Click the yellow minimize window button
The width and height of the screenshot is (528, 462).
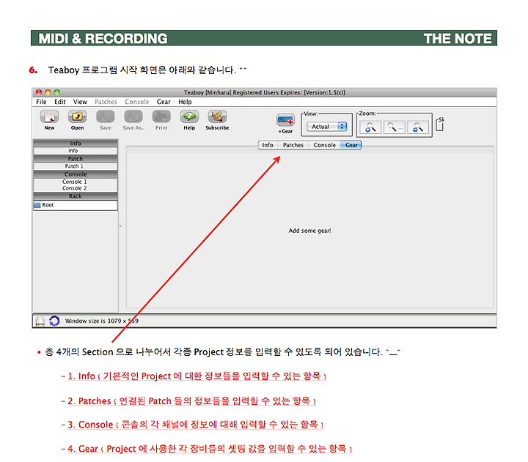pyautogui.click(x=48, y=92)
